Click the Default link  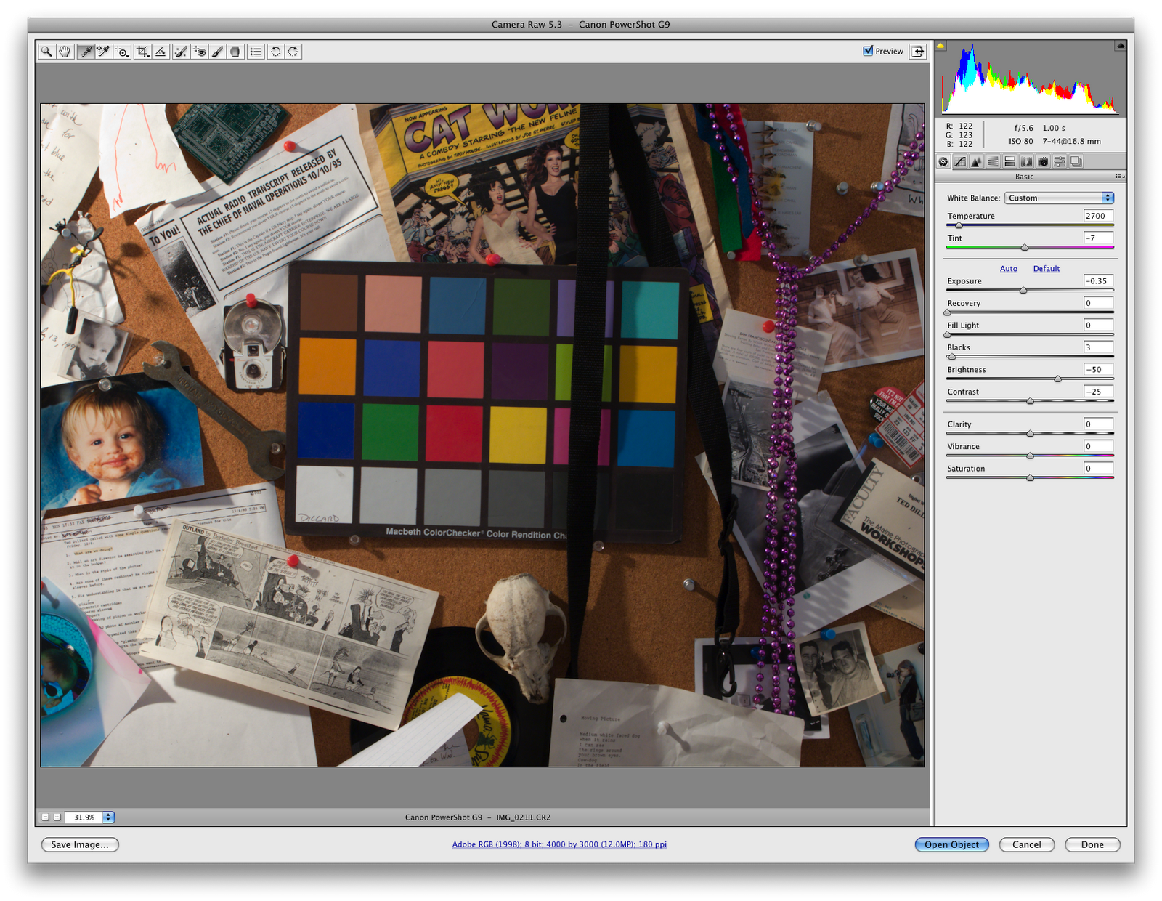[x=1047, y=269]
